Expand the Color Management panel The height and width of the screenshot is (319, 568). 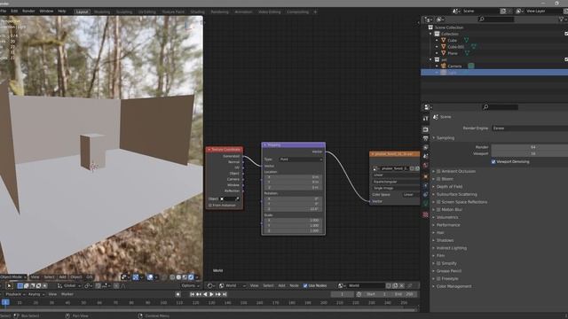454,286
